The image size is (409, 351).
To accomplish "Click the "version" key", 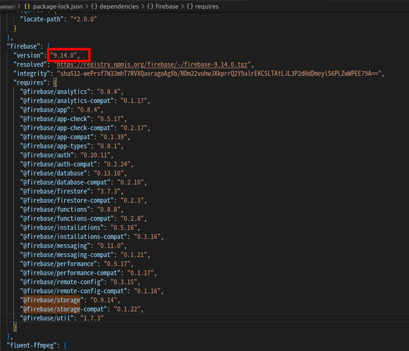I will pos(28,55).
